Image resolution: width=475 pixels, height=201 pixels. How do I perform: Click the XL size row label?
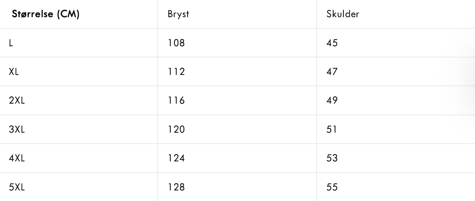pyautogui.click(x=14, y=72)
